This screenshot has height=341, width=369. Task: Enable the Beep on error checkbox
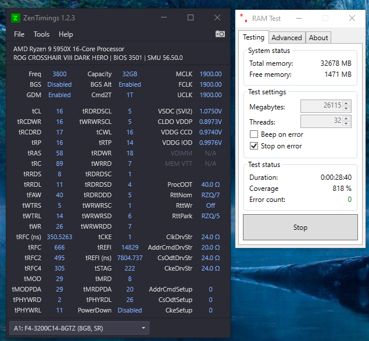254,134
